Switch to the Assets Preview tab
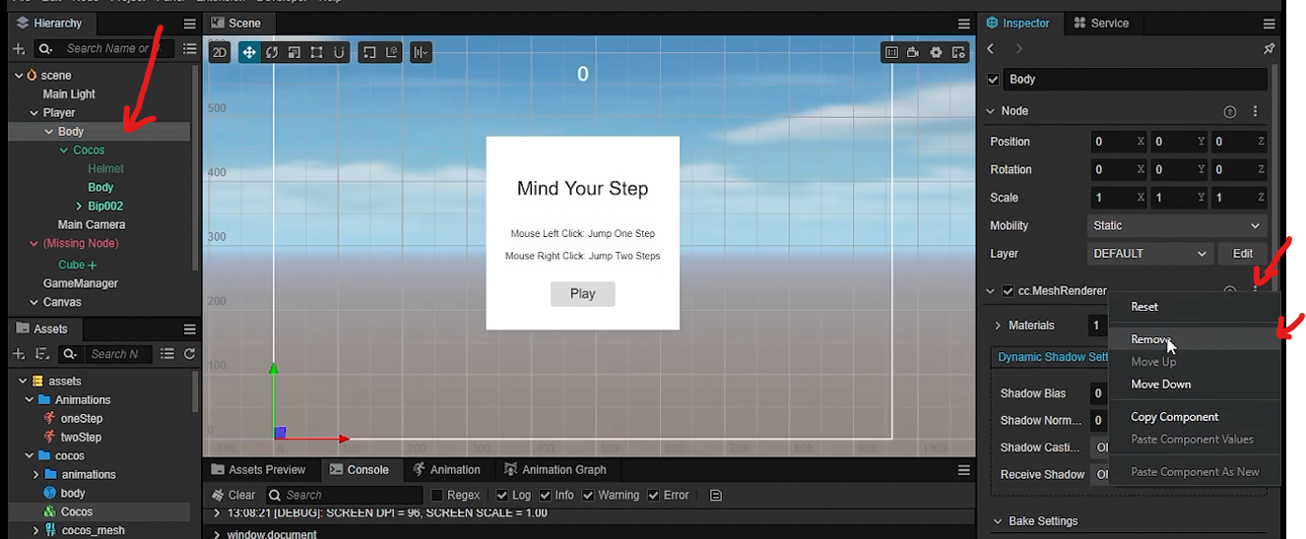The image size is (1306, 539). (258, 470)
